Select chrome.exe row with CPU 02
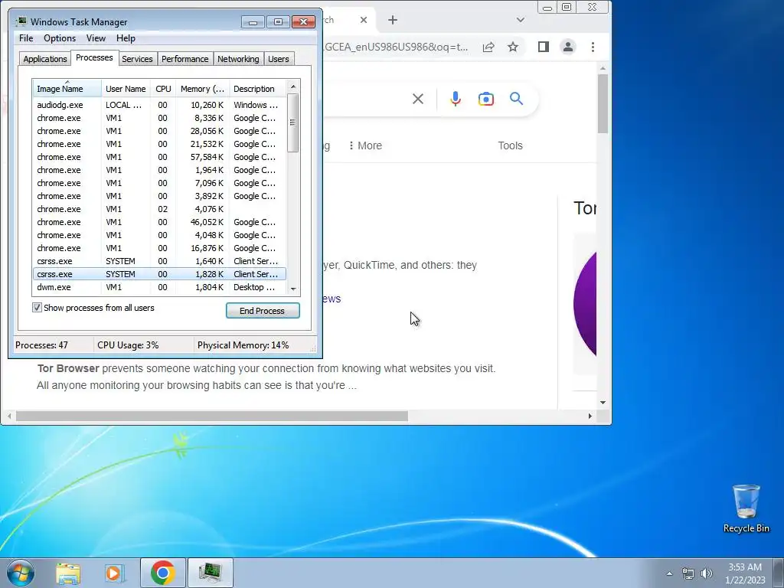Viewport: 784px width, 588px height. pos(159,209)
